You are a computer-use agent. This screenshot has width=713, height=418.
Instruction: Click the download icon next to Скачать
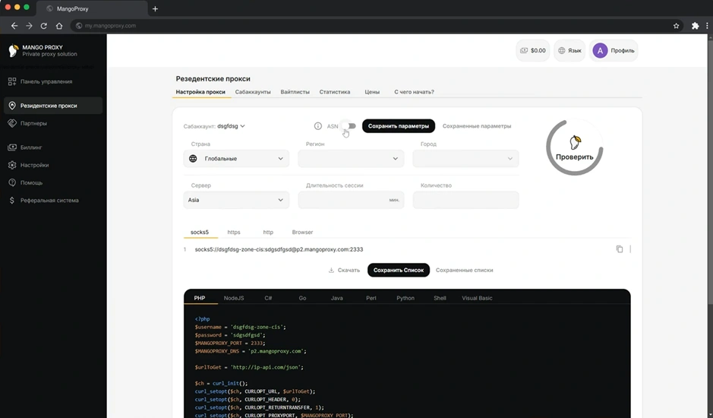coord(331,270)
